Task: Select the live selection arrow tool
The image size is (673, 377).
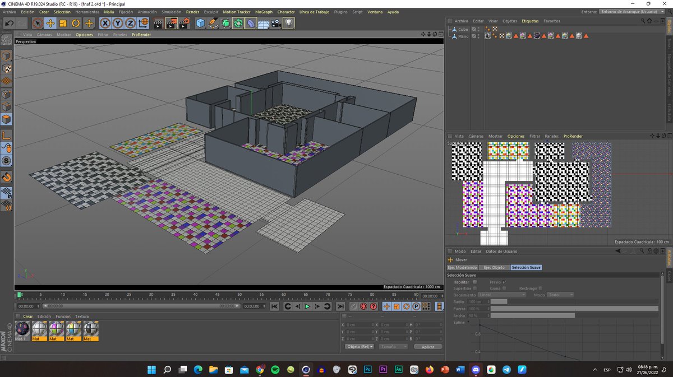Action: [37, 23]
